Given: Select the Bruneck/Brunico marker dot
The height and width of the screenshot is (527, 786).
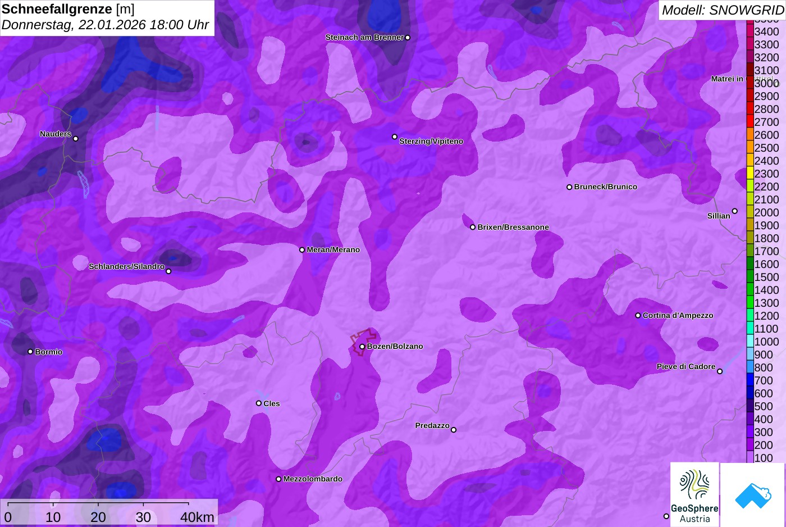Looking at the screenshot, I should click(569, 187).
